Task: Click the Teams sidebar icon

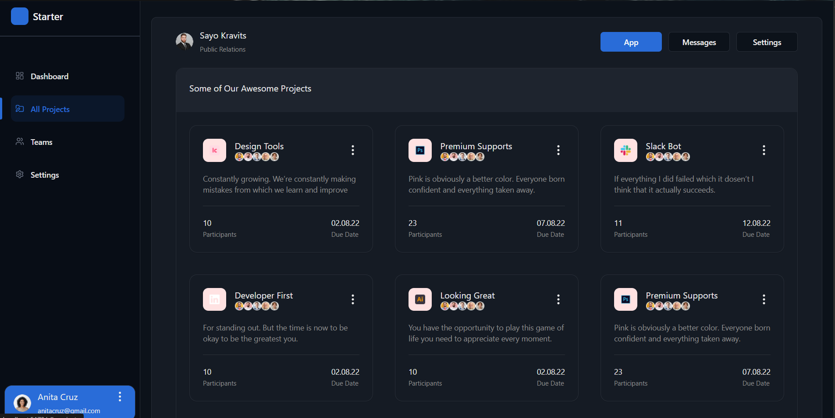Action: [x=19, y=141]
